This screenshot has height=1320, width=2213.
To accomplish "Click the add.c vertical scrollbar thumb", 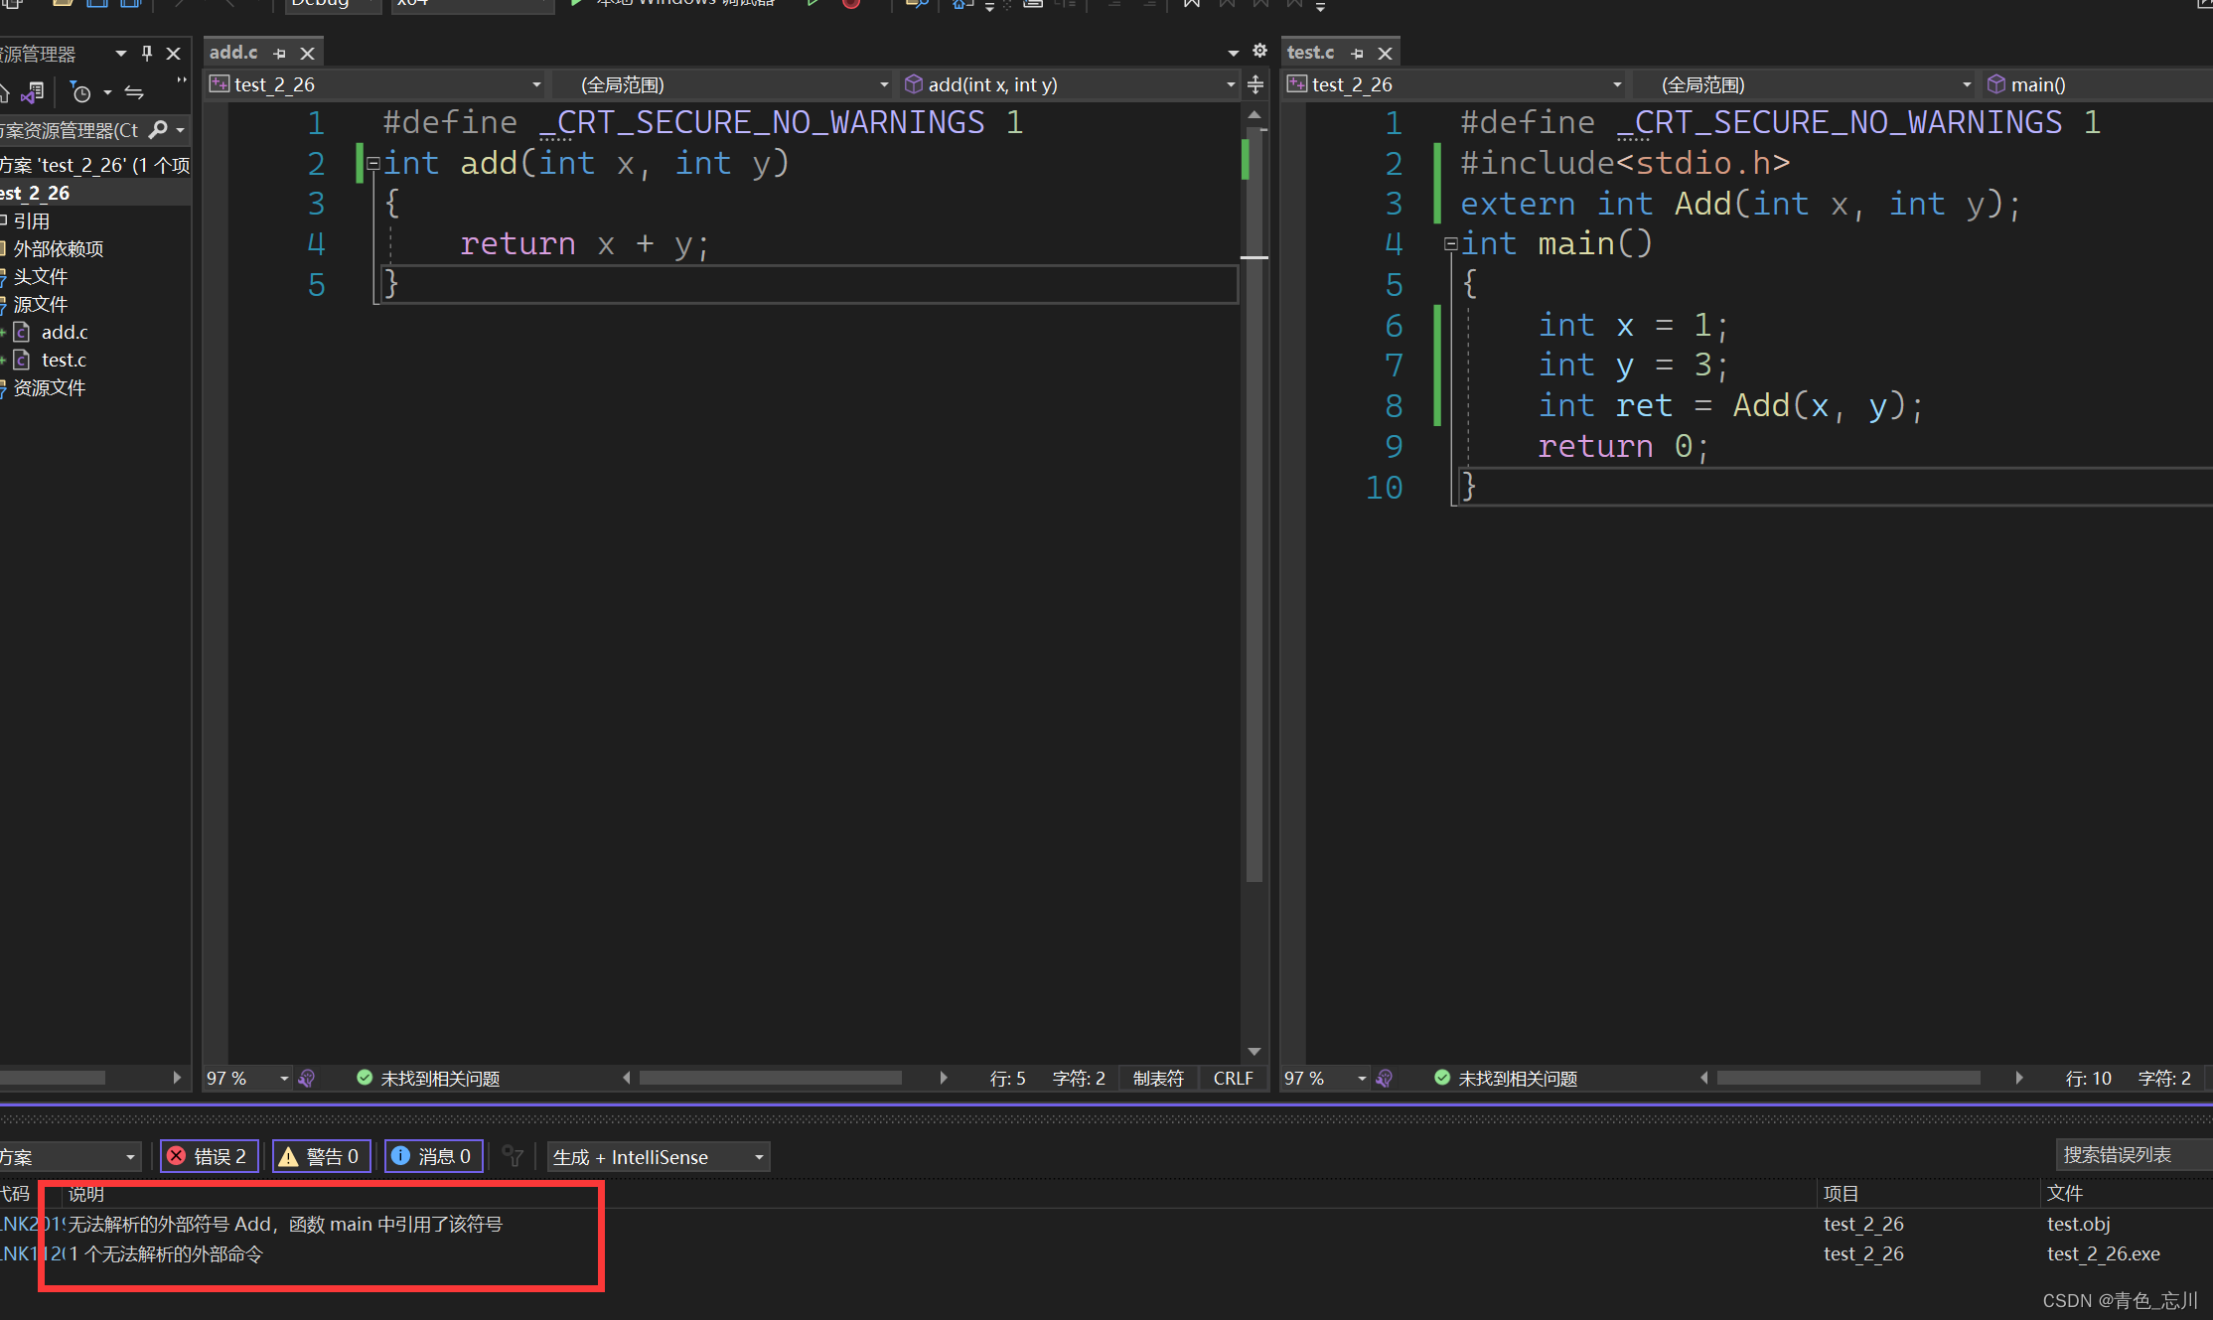I will point(1254,507).
